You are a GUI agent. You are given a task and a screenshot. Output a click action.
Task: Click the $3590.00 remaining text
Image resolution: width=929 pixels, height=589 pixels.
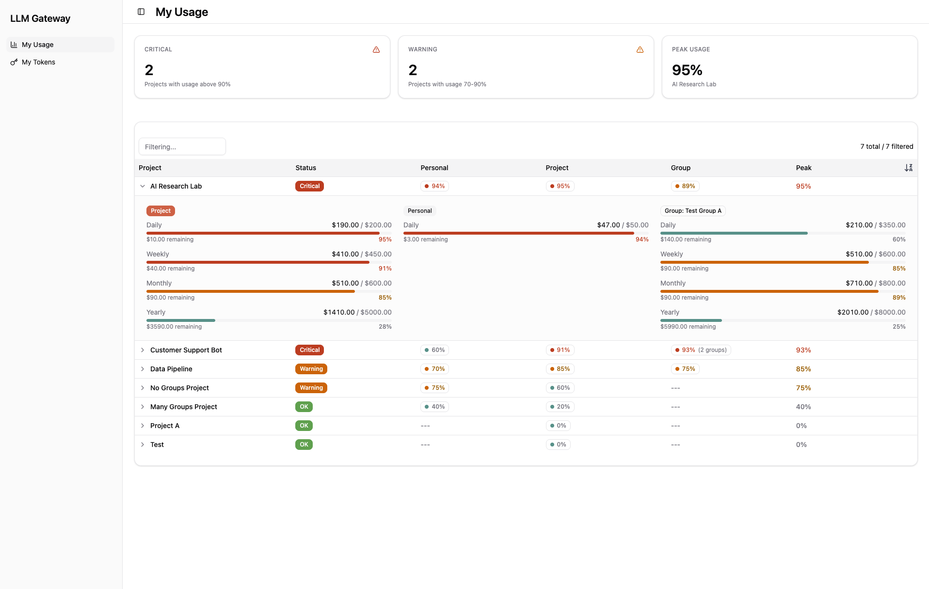[174, 327]
